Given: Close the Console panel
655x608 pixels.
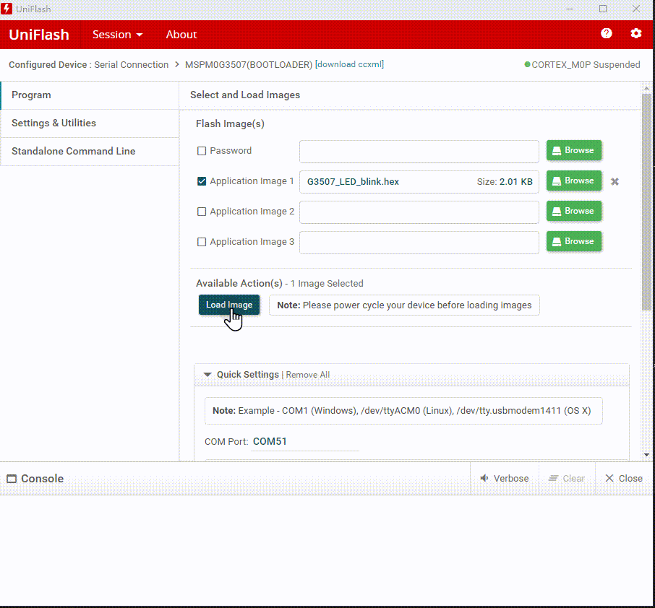Looking at the screenshot, I should tap(624, 478).
